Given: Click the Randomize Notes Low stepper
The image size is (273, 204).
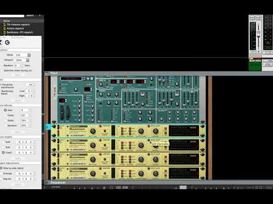Looking at the screenshot, I should tap(35, 91).
